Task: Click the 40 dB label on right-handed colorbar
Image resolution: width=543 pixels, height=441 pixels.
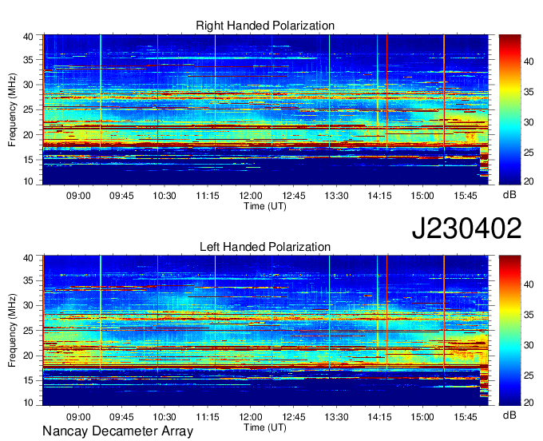Action: click(x=529, y=62)
